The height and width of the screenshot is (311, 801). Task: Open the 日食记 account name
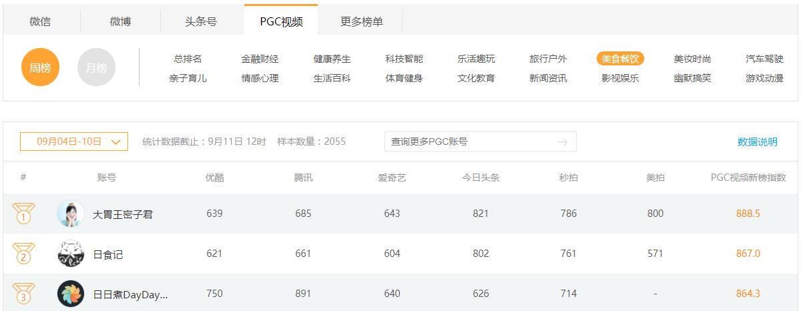[107, 254]
